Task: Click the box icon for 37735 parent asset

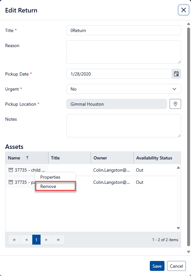Action: (x=11, y=182)
